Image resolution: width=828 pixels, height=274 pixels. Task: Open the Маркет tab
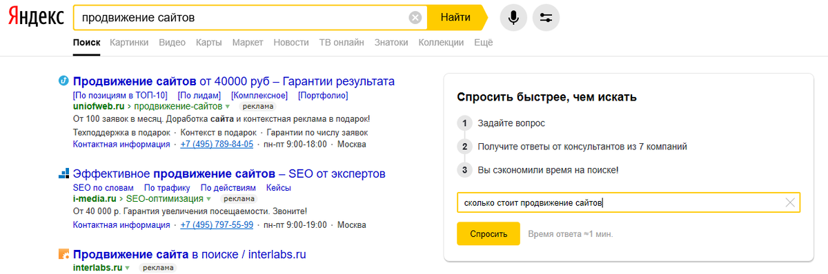248,43
